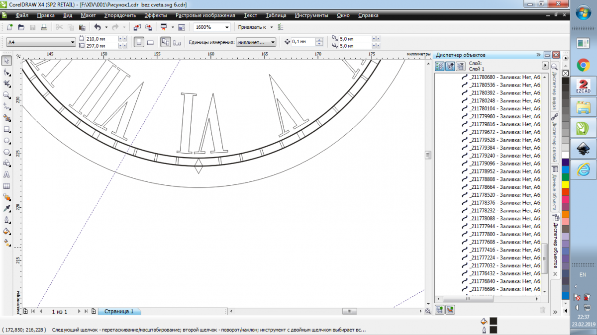The width and height of the screenshot is (597, 335).
Task: Open the measurement units dropdown
Action: tap(273, 43)
